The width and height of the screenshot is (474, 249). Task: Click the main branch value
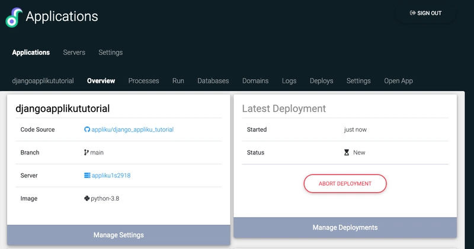pos(97,153)
